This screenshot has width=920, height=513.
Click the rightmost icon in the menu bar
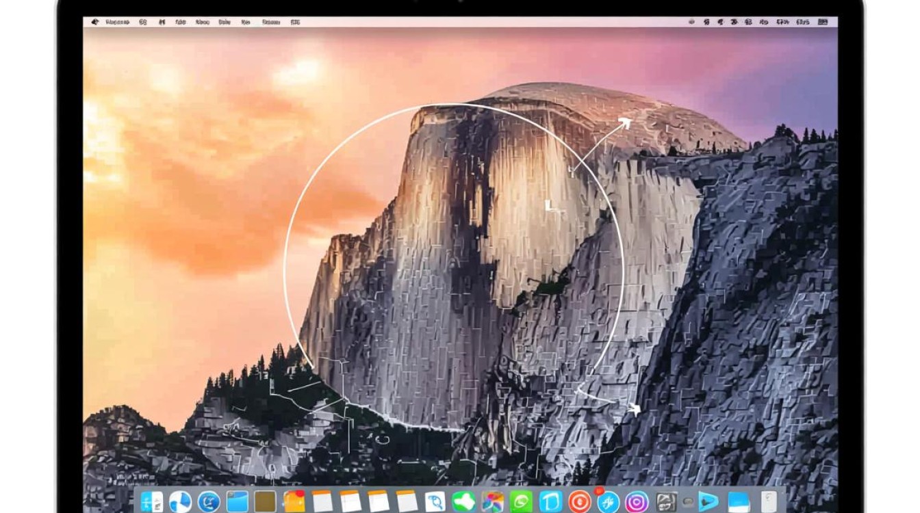tap(827, 22)
